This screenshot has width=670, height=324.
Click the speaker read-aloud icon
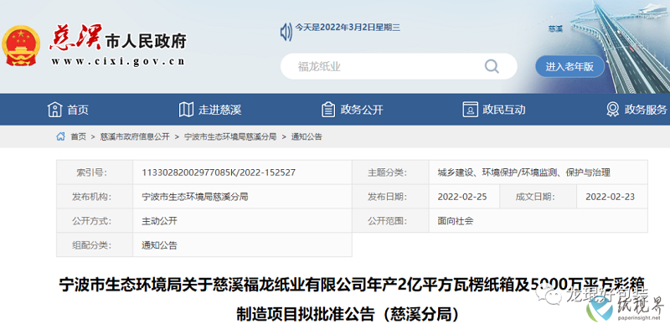[286, 32]
